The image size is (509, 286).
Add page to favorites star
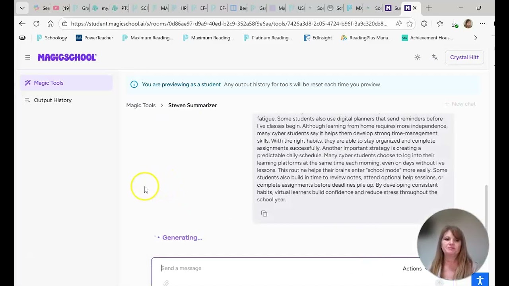(410, 24)
